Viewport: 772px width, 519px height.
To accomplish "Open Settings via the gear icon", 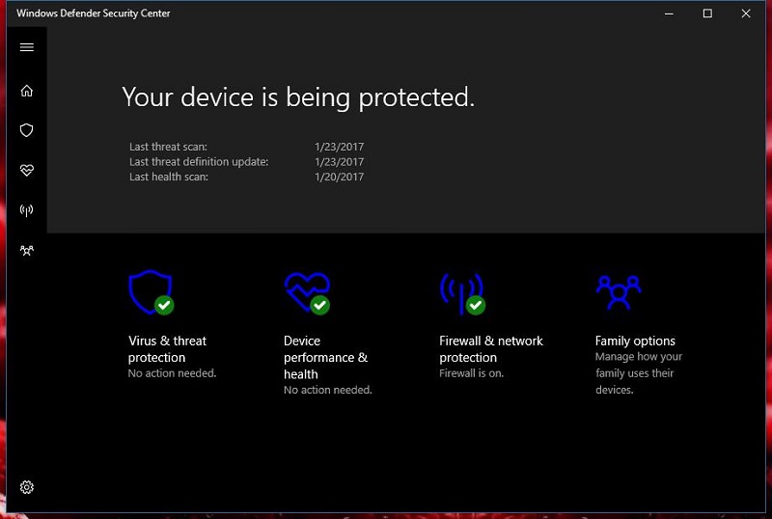I will coord(26,487).
